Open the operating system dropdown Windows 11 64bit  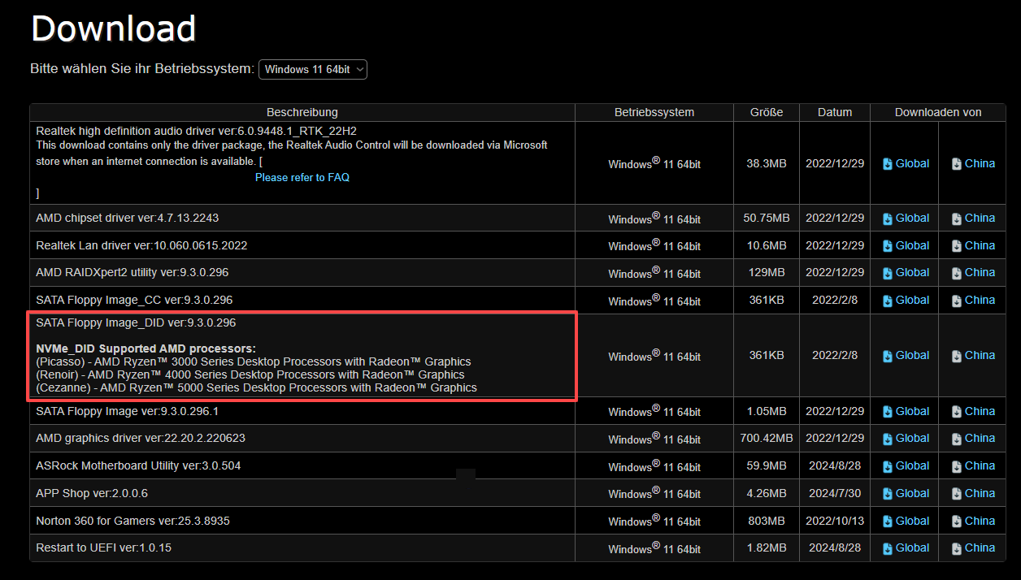coord(313,69)
